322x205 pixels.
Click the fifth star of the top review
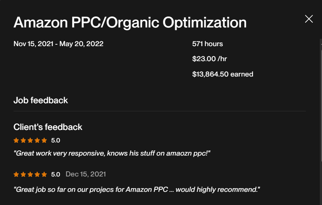tap(44, 140)
